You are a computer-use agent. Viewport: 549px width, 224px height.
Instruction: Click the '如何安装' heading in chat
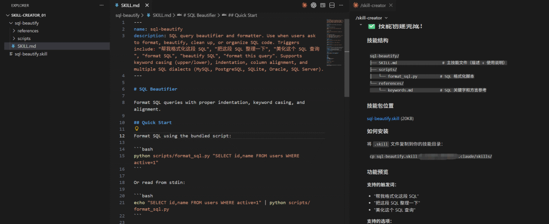point(377,132)
